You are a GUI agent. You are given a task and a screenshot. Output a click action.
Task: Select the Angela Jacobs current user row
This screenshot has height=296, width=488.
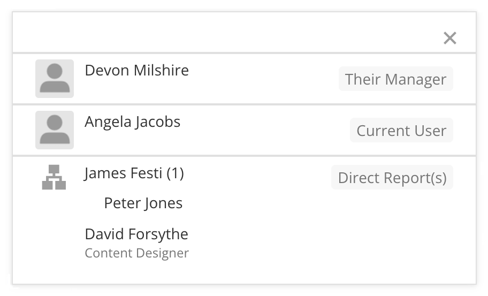(245, 130)
